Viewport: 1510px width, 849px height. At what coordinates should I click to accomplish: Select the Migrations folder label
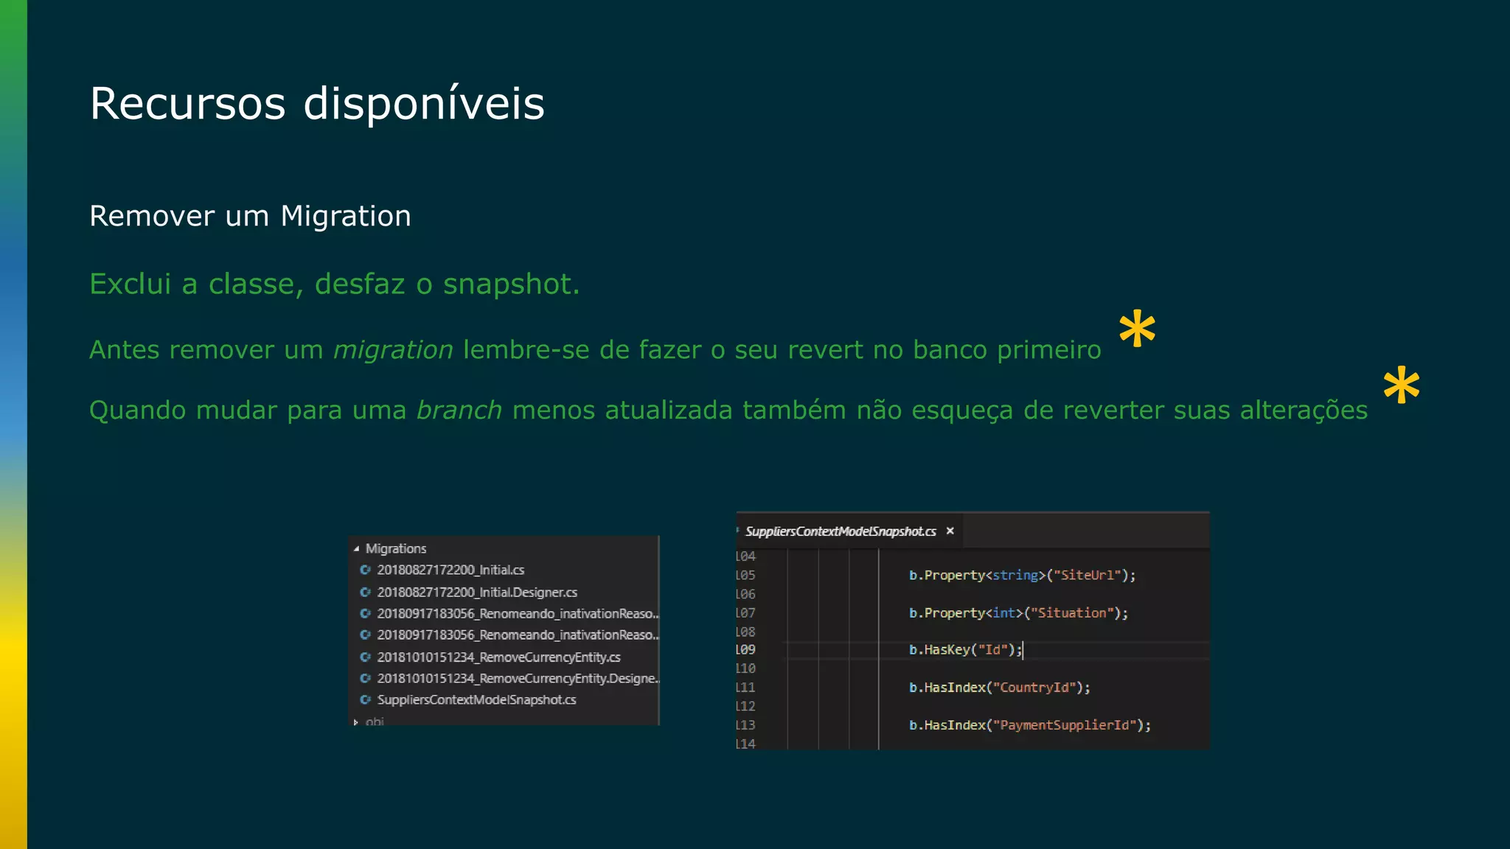(x=396, y=549)
